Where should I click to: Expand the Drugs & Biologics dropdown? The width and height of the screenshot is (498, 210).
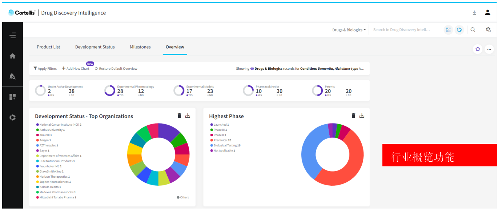[349, 30]
